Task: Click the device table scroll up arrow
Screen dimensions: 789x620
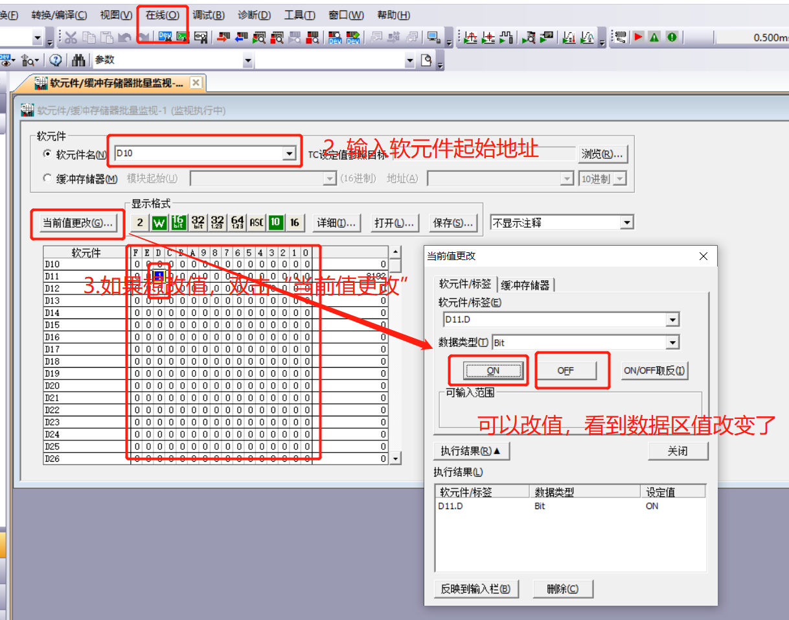Action: coord(395,252)
